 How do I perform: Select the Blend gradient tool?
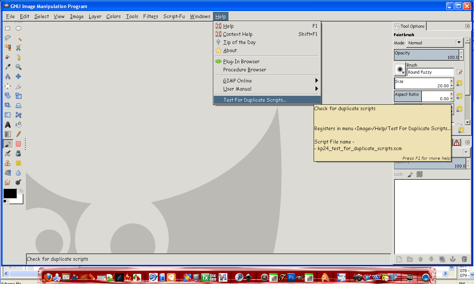7,134
